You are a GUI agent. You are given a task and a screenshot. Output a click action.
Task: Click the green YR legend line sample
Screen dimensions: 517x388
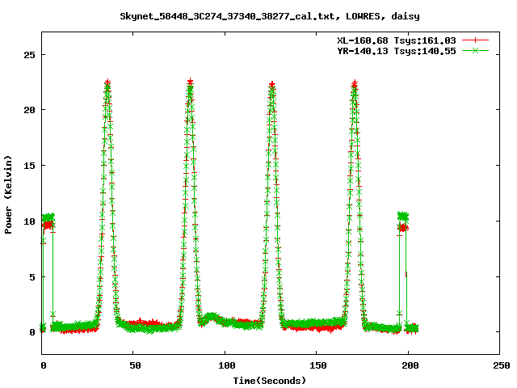475,50
